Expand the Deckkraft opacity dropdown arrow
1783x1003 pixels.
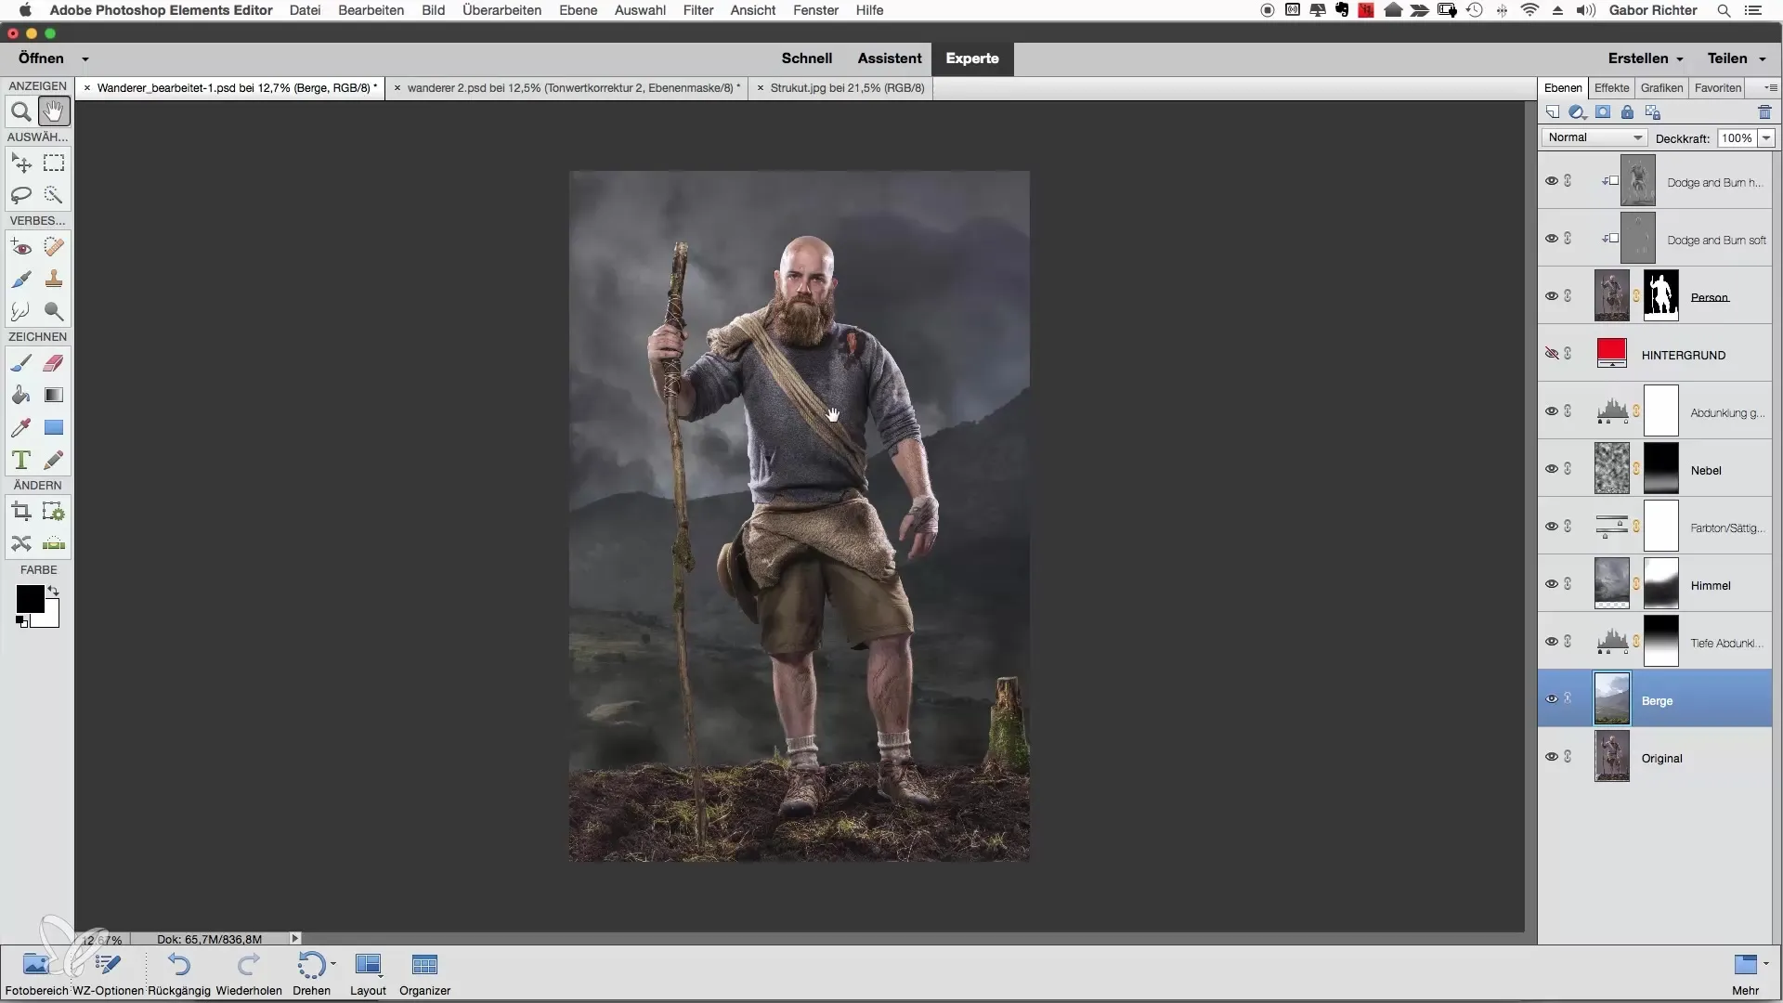(1766, 137)
